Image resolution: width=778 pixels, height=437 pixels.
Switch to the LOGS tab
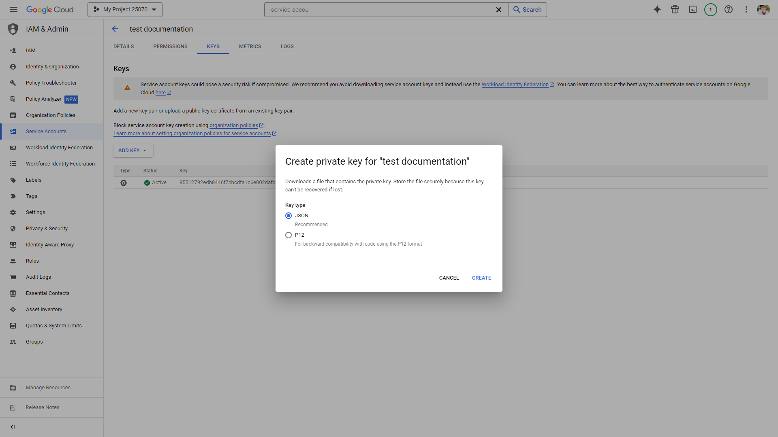(287, 47)
